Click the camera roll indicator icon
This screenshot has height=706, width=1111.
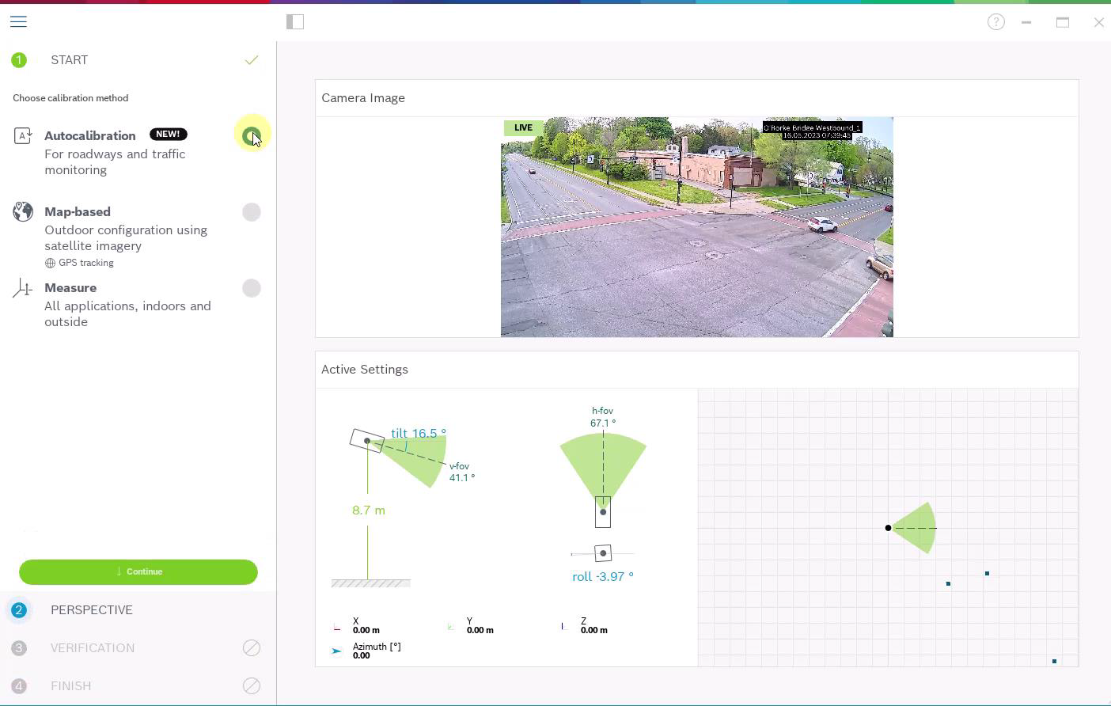click(603, 553)
